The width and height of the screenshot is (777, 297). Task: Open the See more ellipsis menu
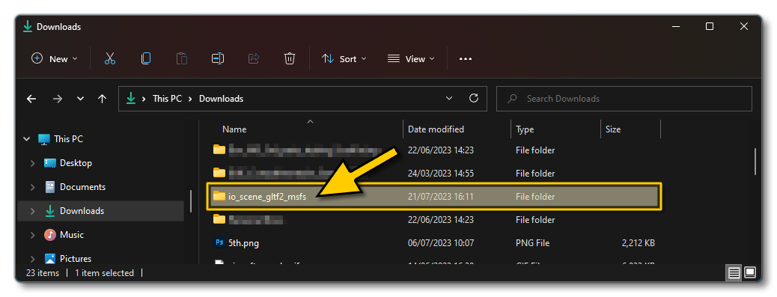coord(466,59)
